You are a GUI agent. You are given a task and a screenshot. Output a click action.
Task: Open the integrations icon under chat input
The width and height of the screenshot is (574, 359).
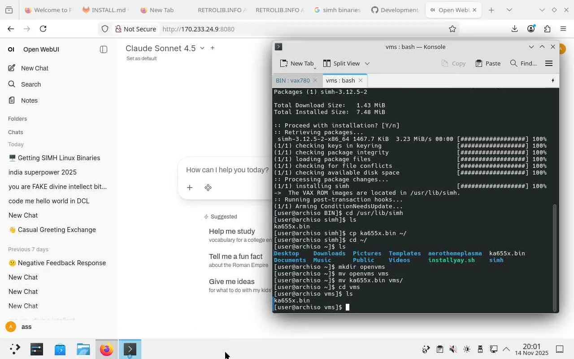(x=208, y=188)
